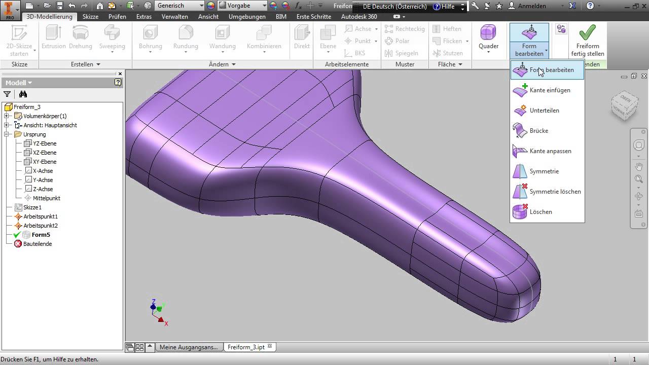Click the Modell browser help question icon
Image resolution: width=649 pixels, height=365 pixels.
click(x=118, y=82)
